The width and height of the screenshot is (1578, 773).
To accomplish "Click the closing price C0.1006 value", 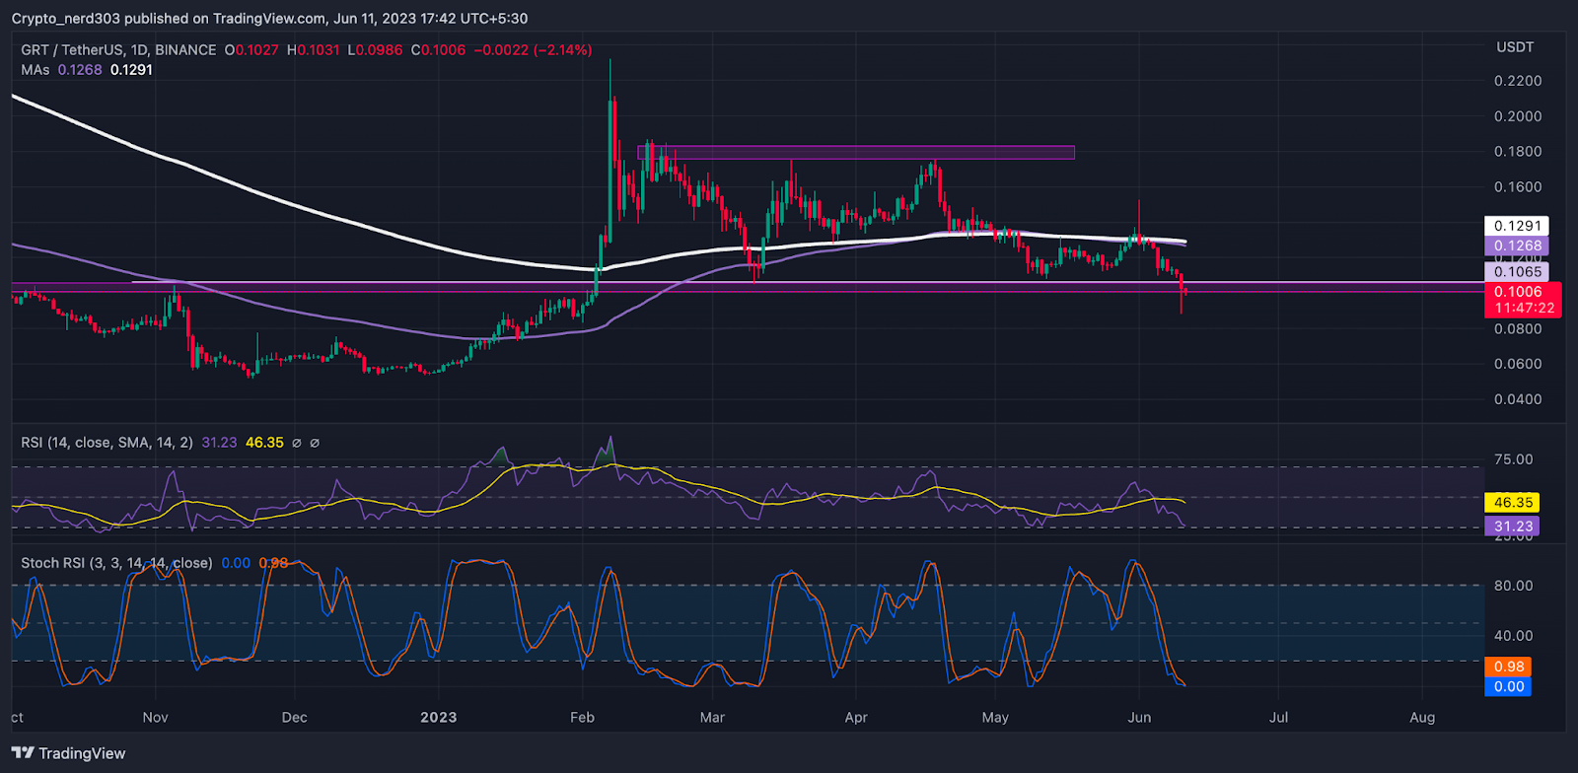I will pos(438,49).
